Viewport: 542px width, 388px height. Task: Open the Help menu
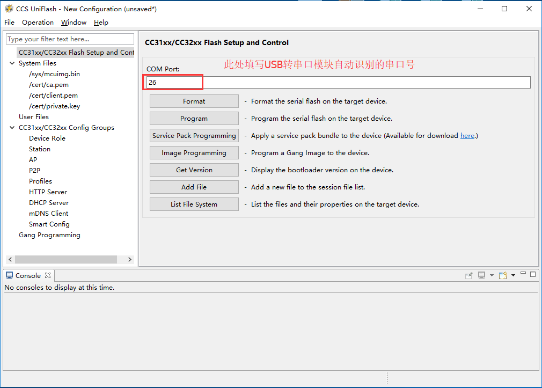click(101, 23)
